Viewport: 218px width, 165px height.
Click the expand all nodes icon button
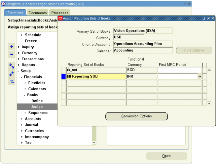12,74
